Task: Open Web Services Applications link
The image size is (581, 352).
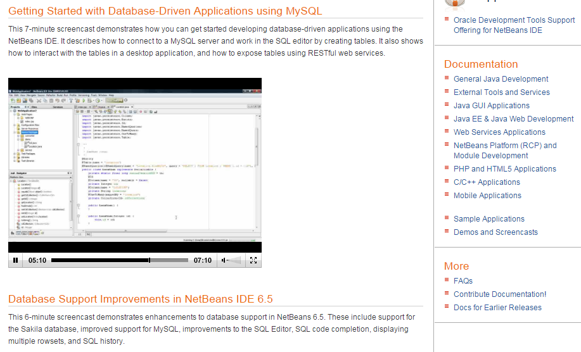Action: pyautogui.click(x=499, y=132)
